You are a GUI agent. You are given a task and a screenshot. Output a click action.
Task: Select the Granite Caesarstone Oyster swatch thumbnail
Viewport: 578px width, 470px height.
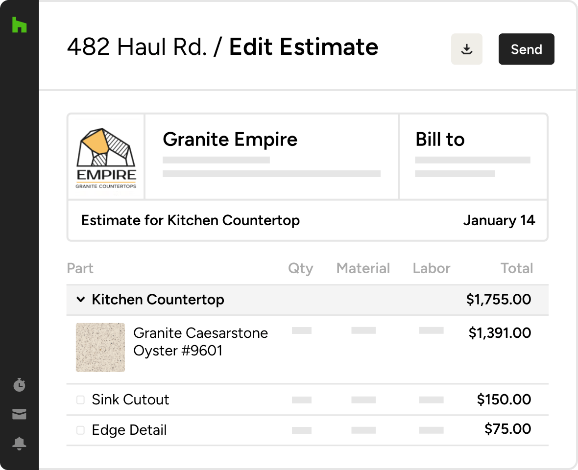[x=100, y=347]
